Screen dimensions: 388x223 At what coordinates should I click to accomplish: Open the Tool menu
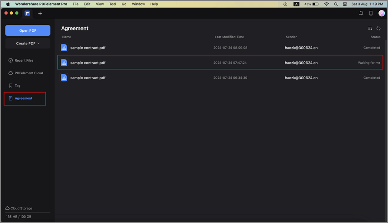(x=113, y=4)
